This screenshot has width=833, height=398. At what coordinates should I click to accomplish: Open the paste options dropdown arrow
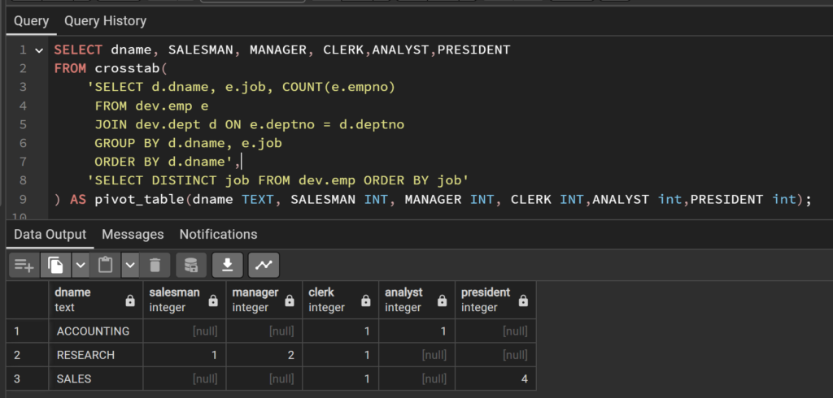click(x=130, y=265)
